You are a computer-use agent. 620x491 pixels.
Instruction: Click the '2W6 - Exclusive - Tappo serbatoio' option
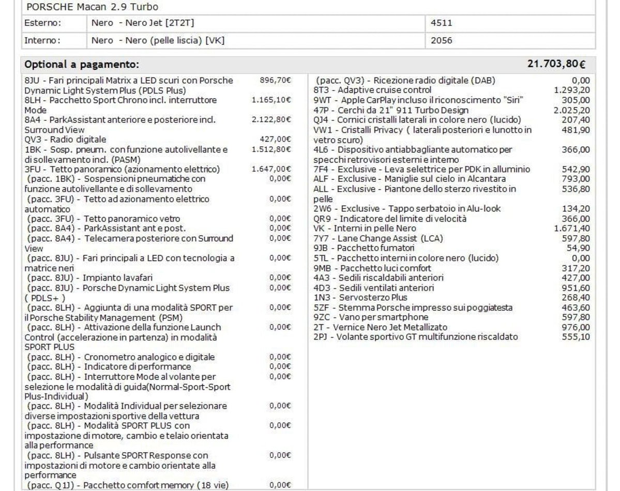[407, 209]
